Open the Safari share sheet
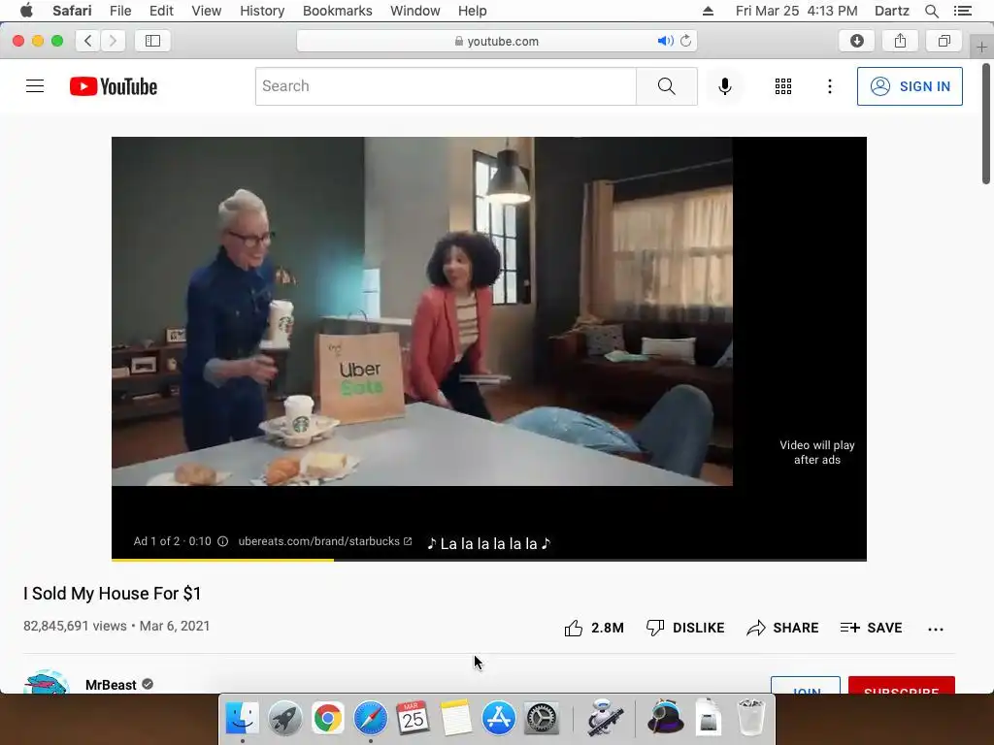Screen dimensions: 994x745 (900, 41)
